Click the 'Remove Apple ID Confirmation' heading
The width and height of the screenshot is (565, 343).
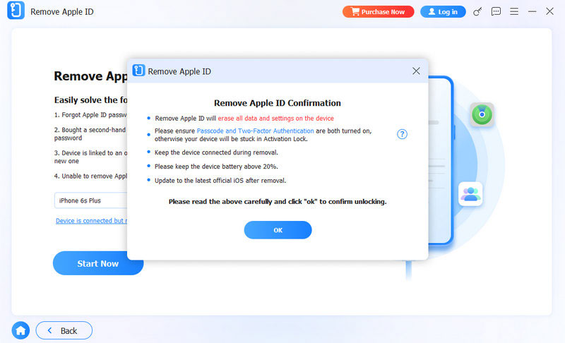click(x=278, y=103)
